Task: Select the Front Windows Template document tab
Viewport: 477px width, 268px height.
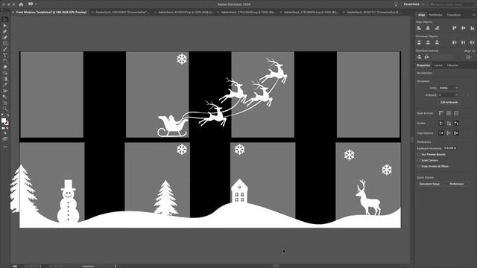Action: click(51, 12)
